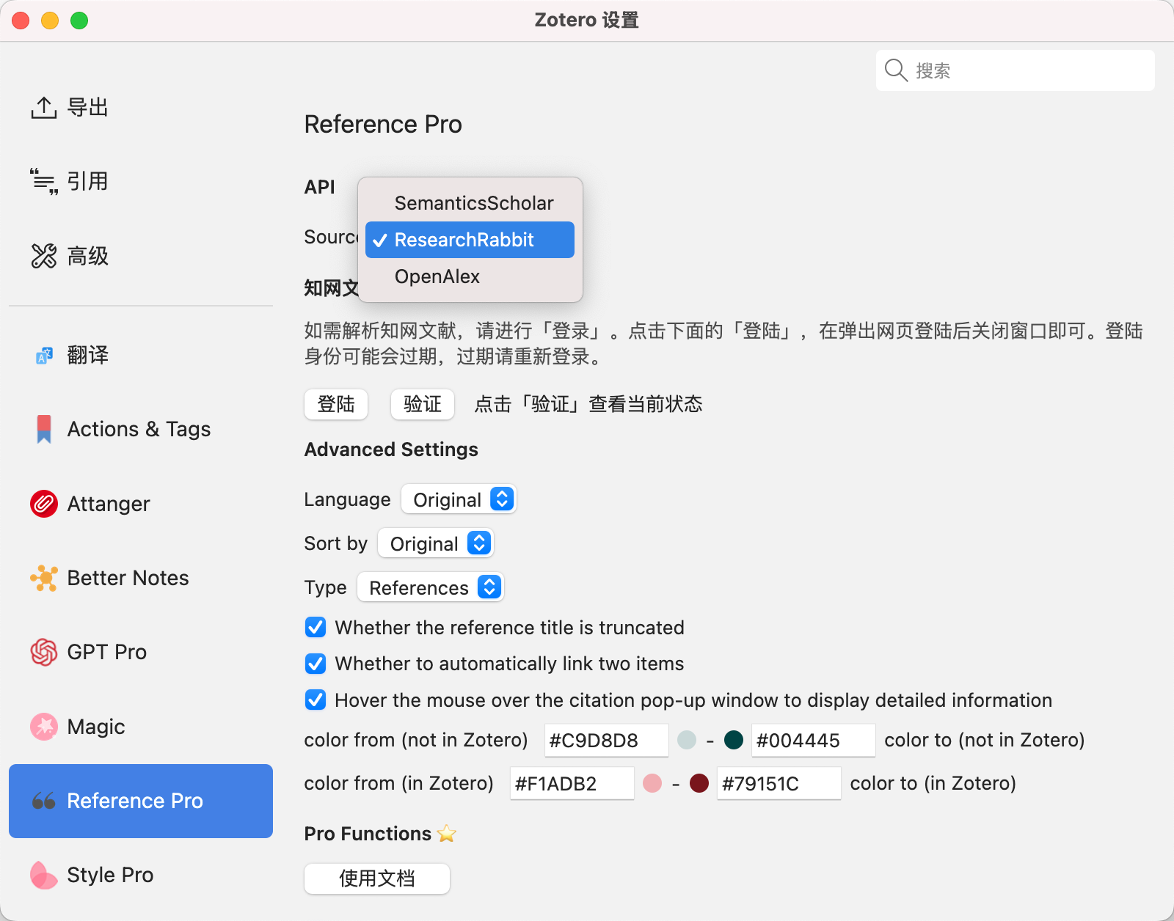Open the Type dropdown showing References
The height and width of the screenshot is (921, 1174).
click(x=431, y=587)
